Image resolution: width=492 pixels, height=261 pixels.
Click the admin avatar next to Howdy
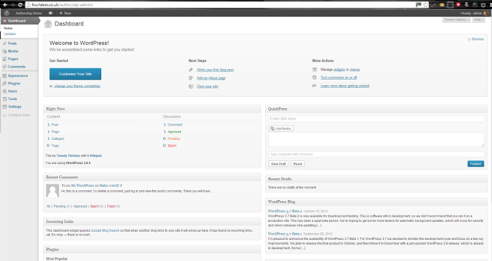(486, 12)
